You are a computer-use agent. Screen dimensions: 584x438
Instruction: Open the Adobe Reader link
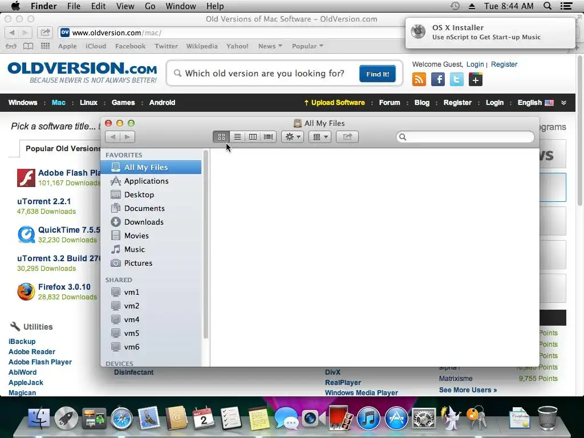coord(32,351)
